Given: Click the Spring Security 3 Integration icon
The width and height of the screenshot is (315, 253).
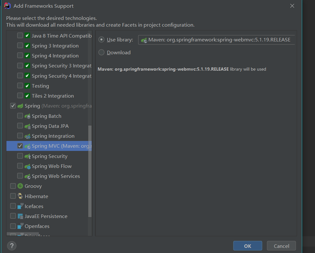Looking at the screenshot, I should point(27,66).
